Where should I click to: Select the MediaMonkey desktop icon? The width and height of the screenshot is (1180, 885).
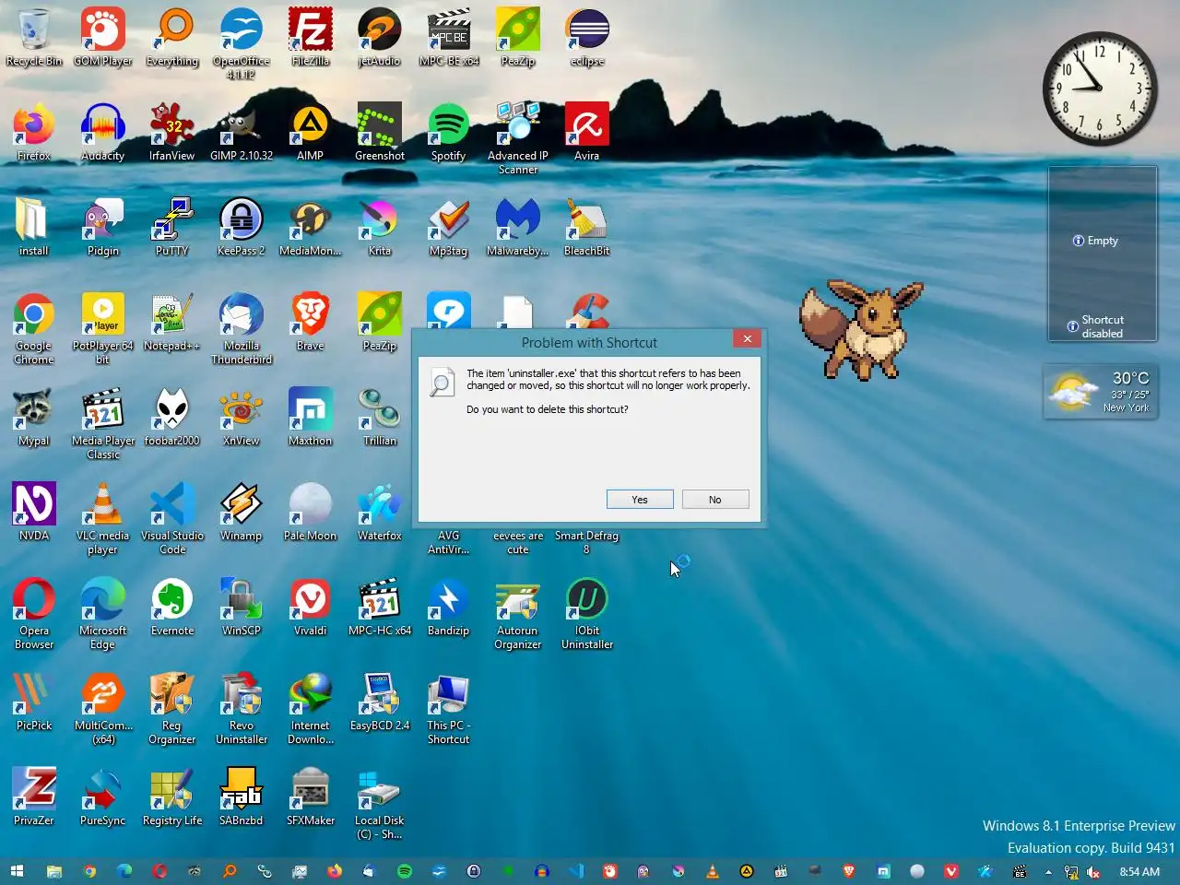tap(311, 227)
